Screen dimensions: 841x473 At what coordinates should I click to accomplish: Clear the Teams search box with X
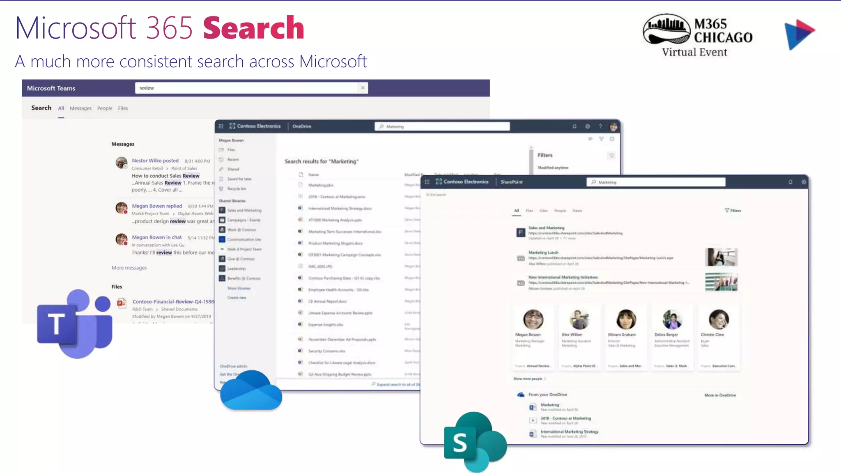363,88
